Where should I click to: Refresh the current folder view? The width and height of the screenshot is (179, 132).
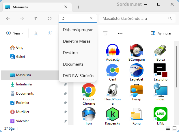(x=50, y=18)
